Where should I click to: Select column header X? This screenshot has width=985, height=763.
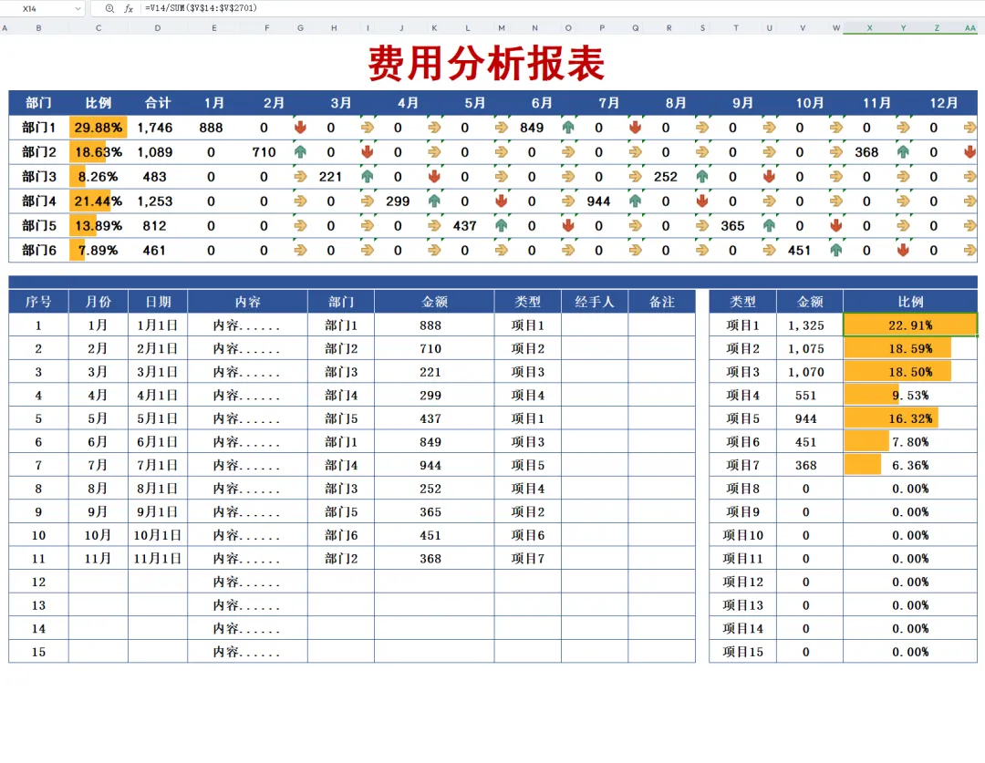point(869,27)
